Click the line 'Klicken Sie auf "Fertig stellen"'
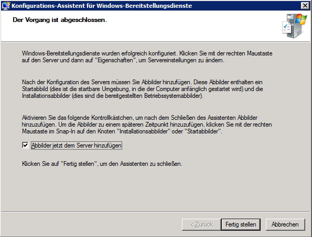This screenshot has width=312, height=237. tap(102, 164)
